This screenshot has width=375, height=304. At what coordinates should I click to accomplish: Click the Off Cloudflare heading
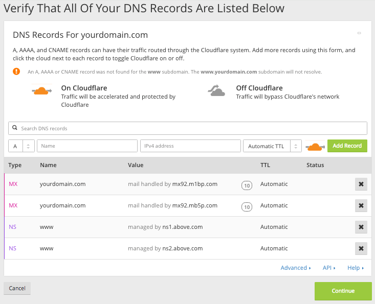259,88
